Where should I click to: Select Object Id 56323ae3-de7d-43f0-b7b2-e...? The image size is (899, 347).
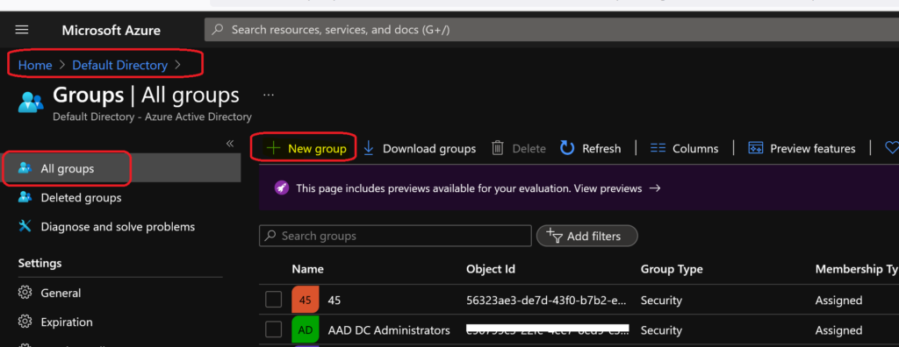click(546, 300)
